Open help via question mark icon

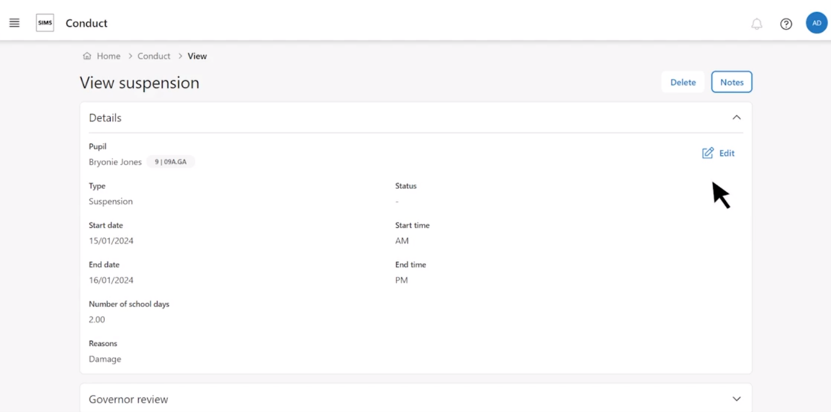click(786, 24)
